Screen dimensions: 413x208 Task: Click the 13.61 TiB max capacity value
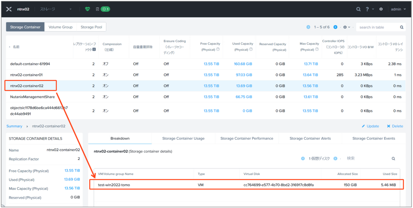pyautogui.click(x=311, y=97)
